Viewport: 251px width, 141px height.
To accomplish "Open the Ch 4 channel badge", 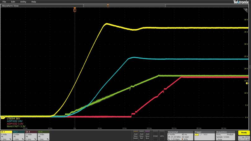I will pos(44,135).
